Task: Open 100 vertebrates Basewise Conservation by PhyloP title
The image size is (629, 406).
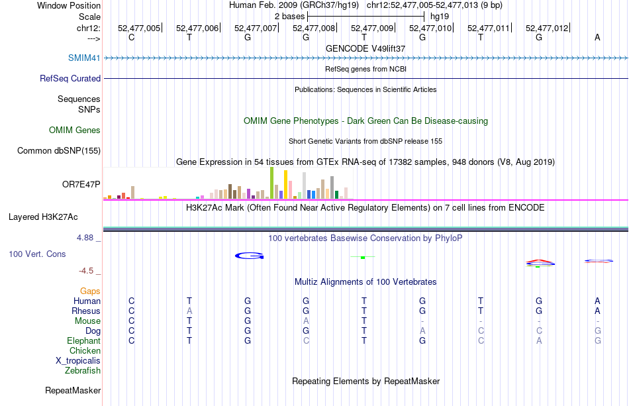Action: tap(365, 238)
